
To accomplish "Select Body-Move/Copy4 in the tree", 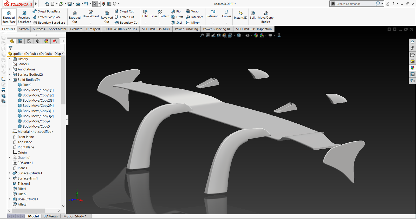I will (36, 121).
